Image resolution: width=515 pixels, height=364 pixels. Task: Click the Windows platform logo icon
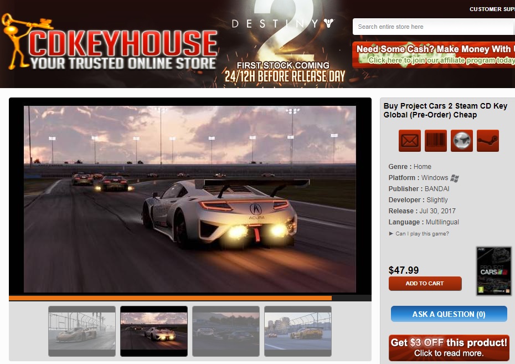coord(455,178)
